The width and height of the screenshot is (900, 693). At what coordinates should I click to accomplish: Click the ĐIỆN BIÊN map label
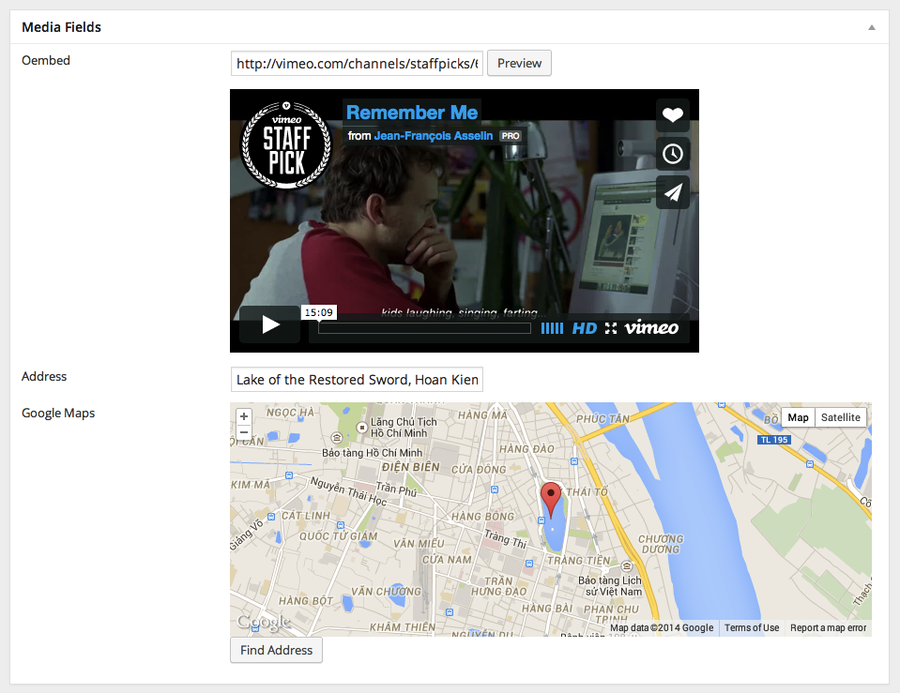pyautogui.click(x=411, y=467)
